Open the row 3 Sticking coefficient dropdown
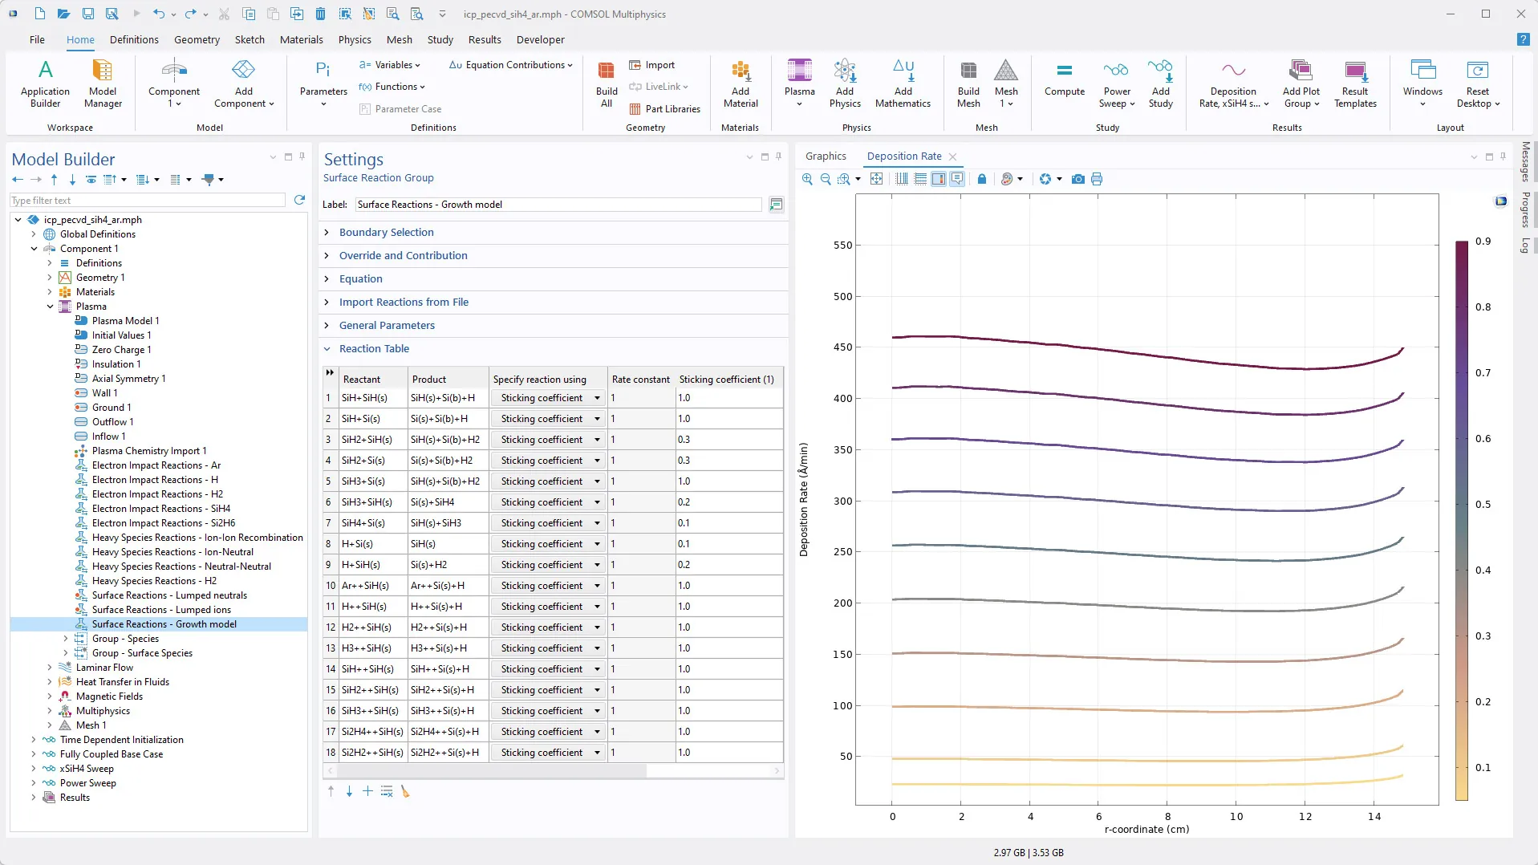Image resolution: width=1538 pixels, height=865 pixels. click(597, 440)
